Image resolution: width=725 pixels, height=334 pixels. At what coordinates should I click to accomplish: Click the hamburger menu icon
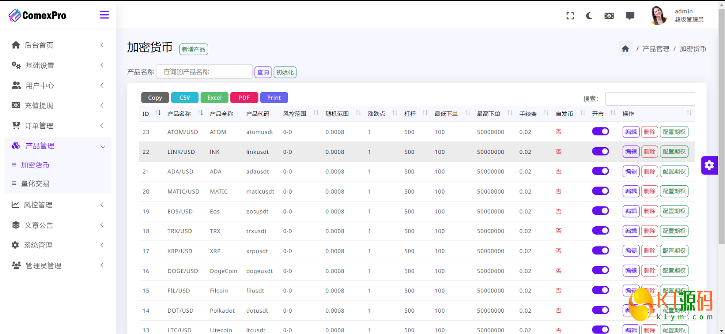[104, 15]
